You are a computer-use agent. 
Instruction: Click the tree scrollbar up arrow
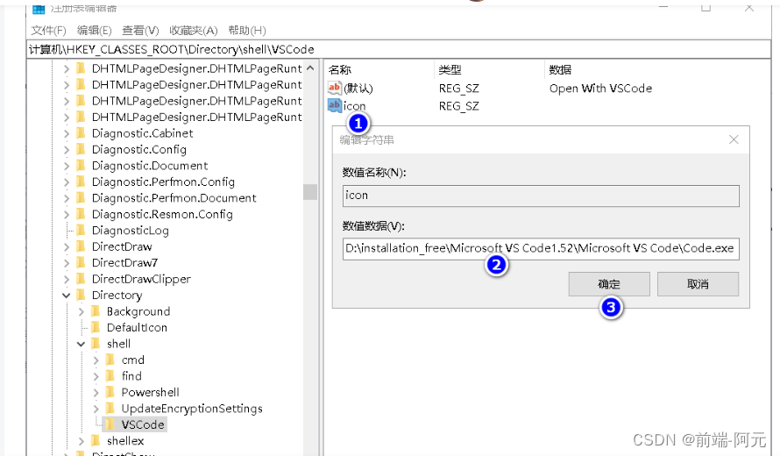(x=310, y=68)
